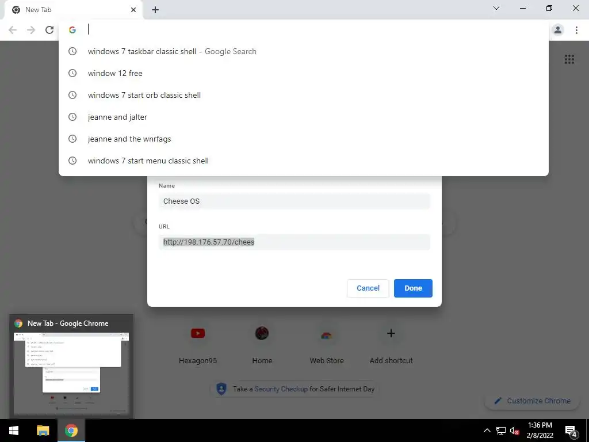
Task: Select the New Tab browser tab
Action: coord(73,10)
